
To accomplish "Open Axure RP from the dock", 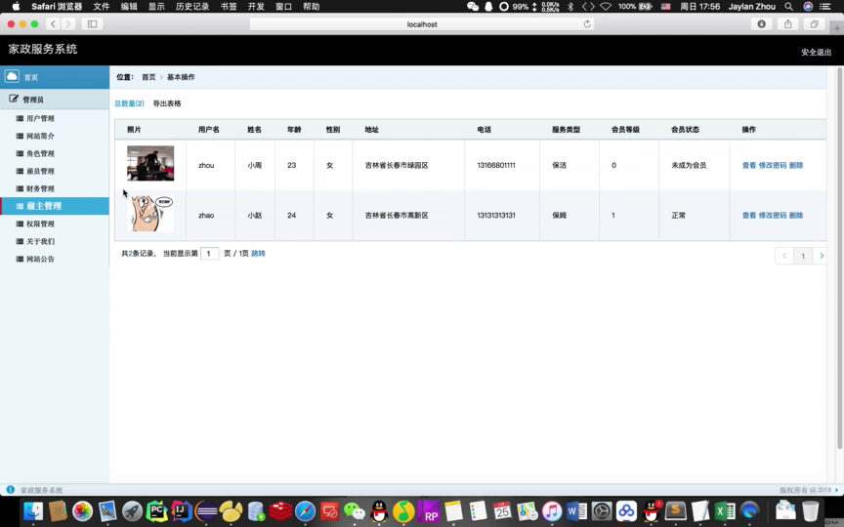I will click(429, 510).
